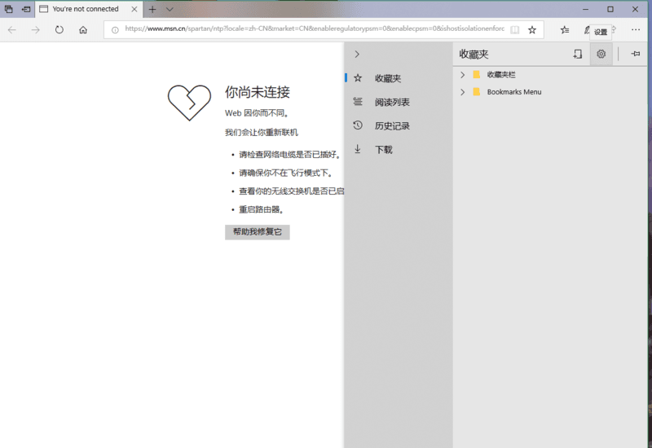Open the set-aside tabs icon

(x=8, y=9)
